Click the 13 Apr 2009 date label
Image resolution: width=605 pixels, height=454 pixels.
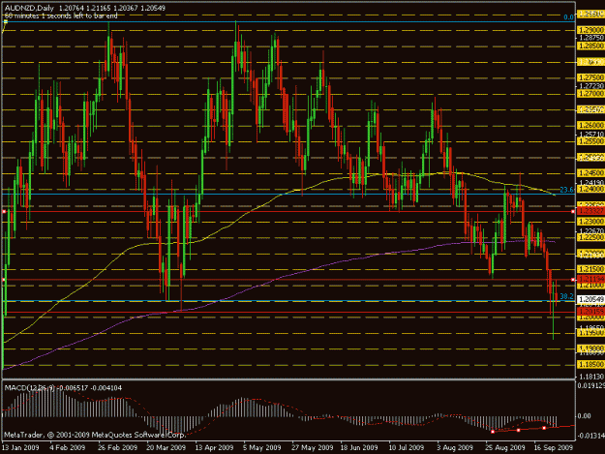pos(214,447)
